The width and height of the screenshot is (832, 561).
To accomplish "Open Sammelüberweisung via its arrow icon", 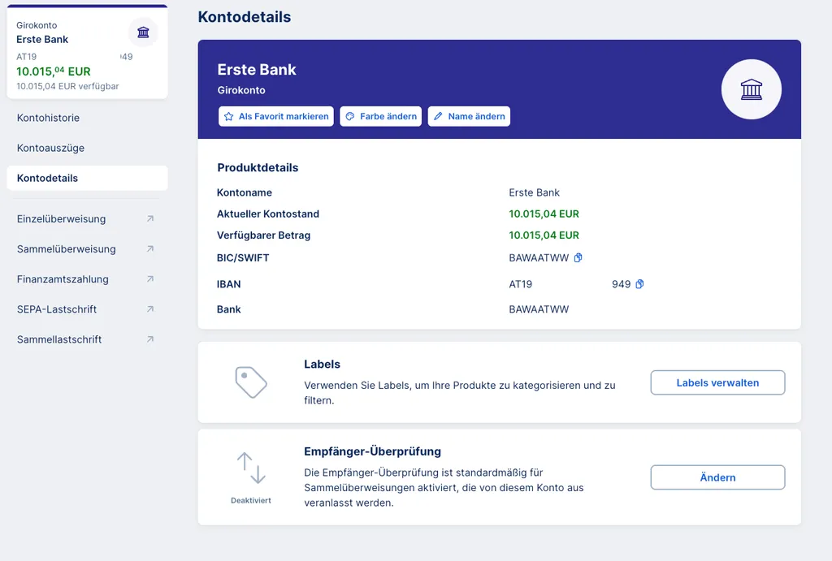I will pyautogui.click(x=149, y=249).
